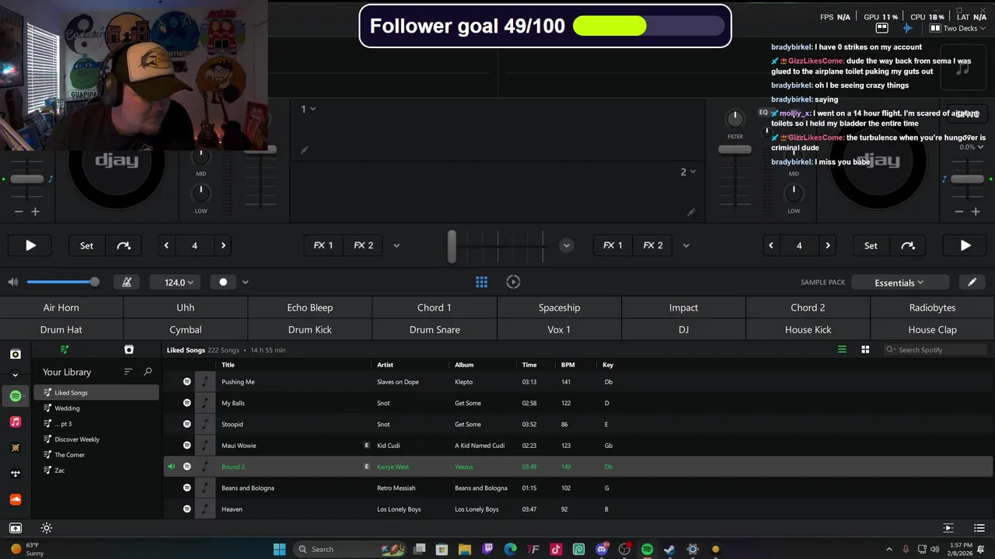Open the looper circular icon
This screenshot has width=995, height=559.
coord(513,282)
